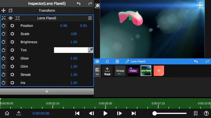Step back one frame
The image size is (211, 118).
pos(92,113)
